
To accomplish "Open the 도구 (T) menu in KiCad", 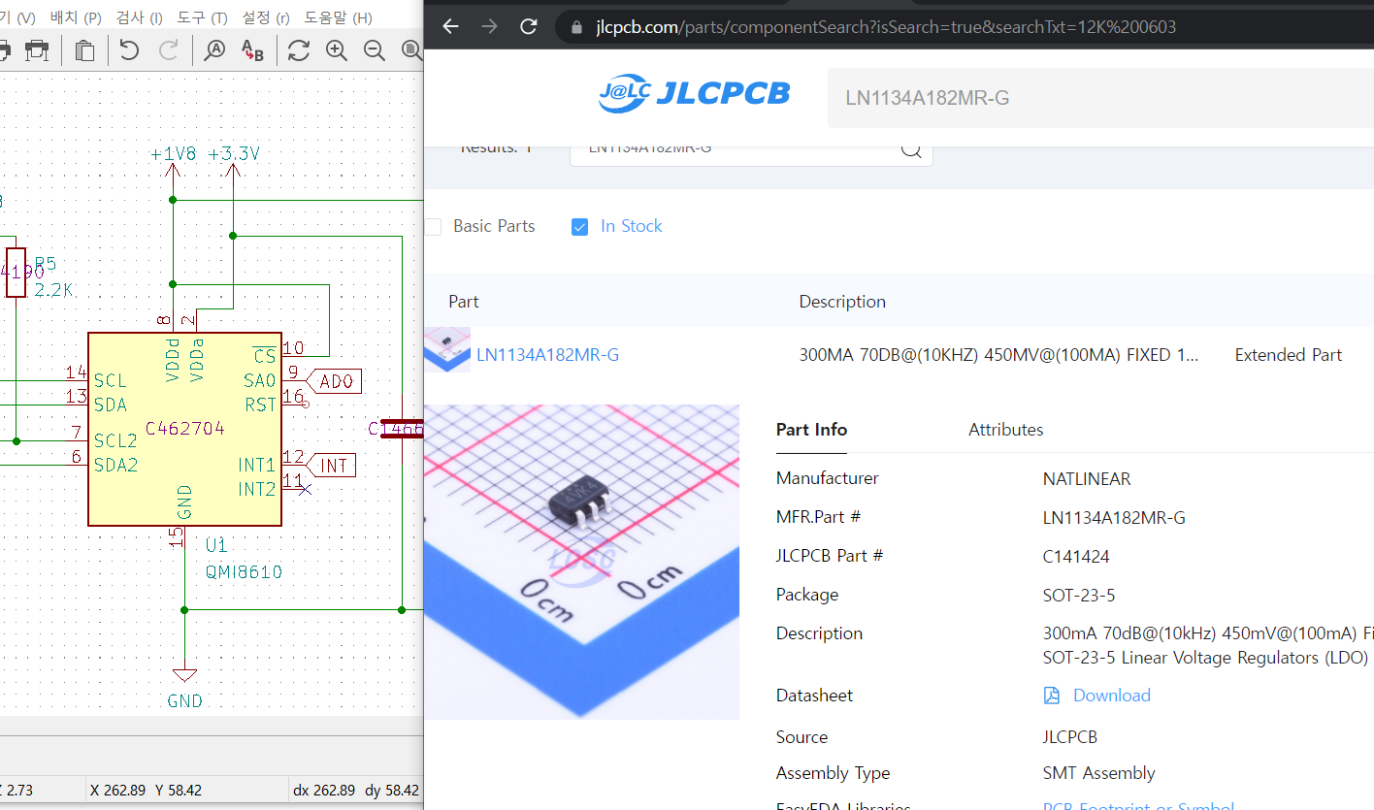I will 202,17.
